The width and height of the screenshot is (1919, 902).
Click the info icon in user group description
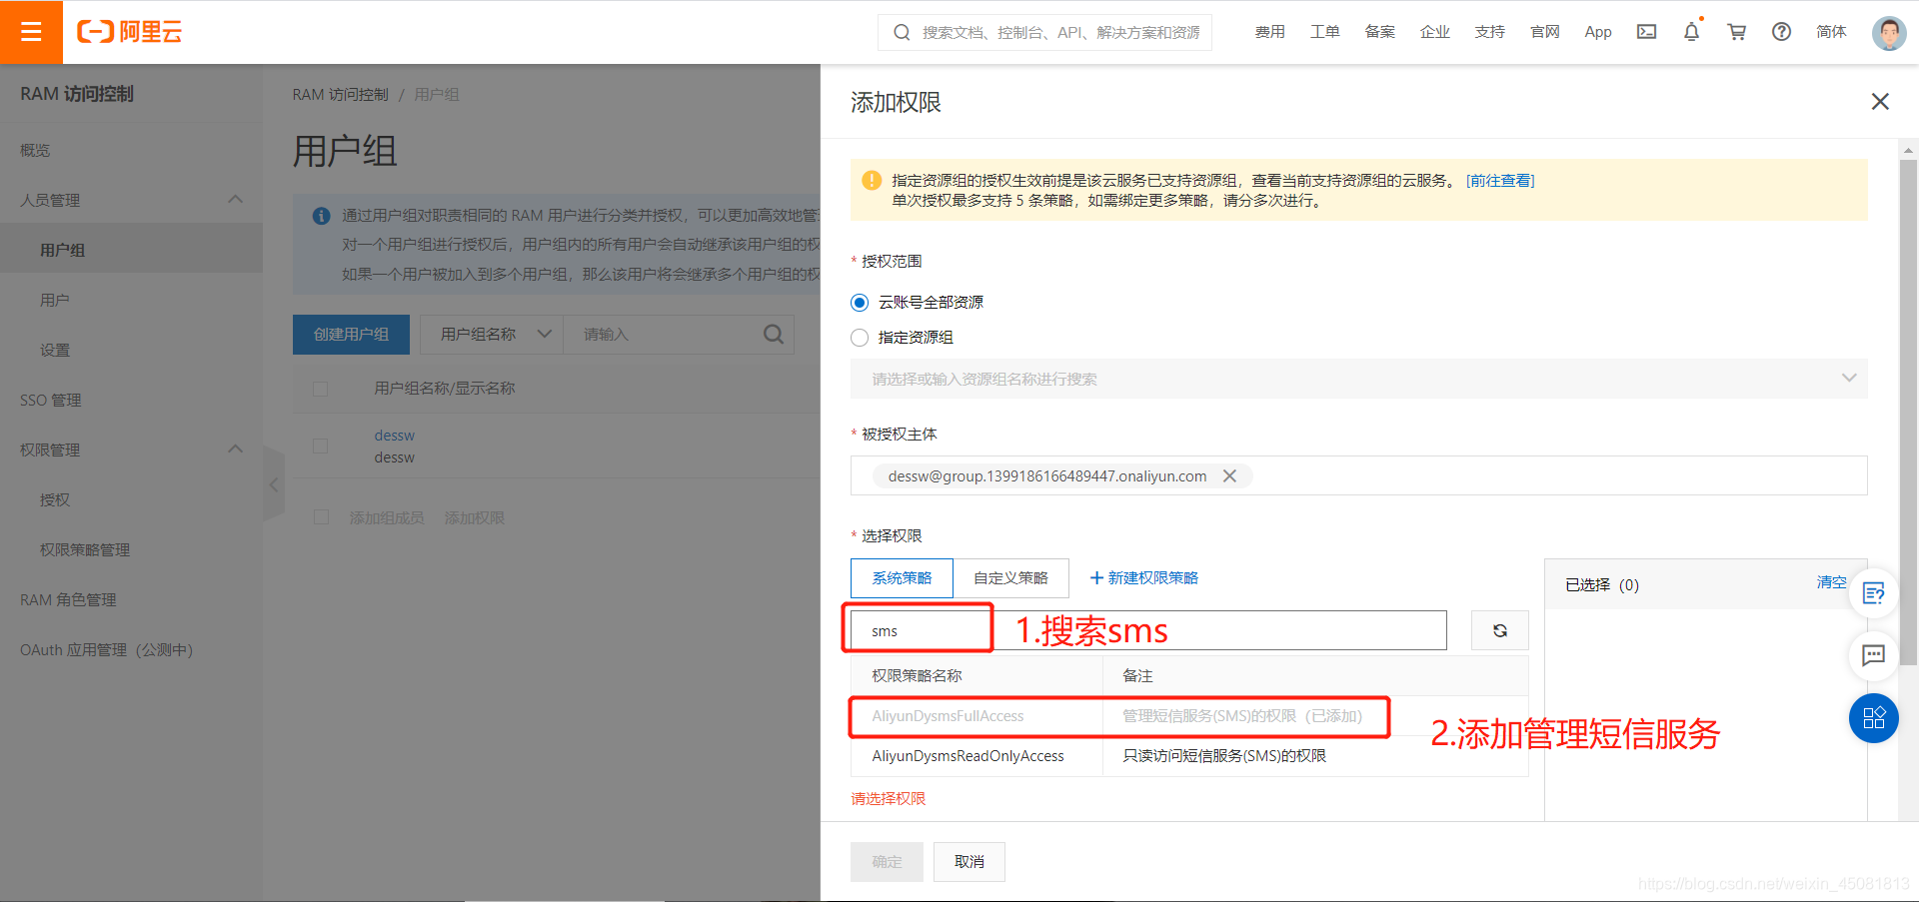pos(322,216)
